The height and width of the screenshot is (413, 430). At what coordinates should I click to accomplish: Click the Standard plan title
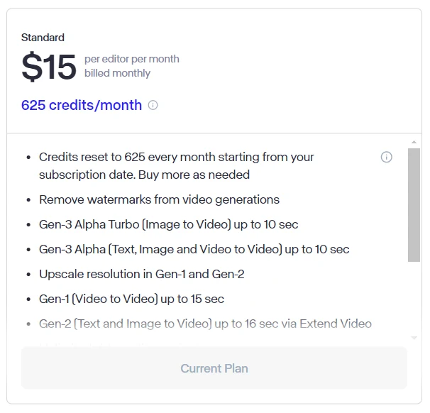point(43,38)
